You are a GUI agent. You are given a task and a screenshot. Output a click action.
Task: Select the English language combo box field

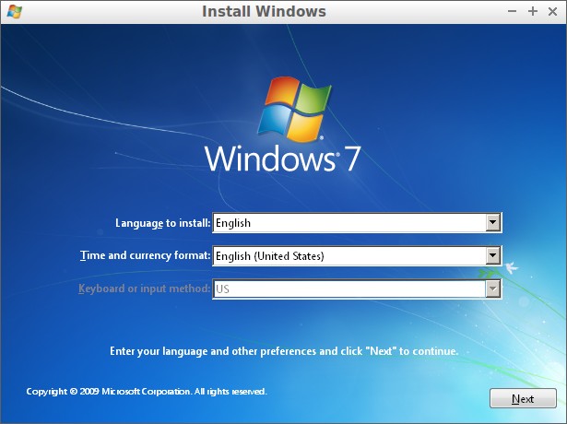click(x=348, y=222)
